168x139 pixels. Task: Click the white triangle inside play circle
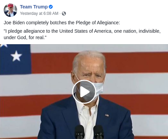85,92
